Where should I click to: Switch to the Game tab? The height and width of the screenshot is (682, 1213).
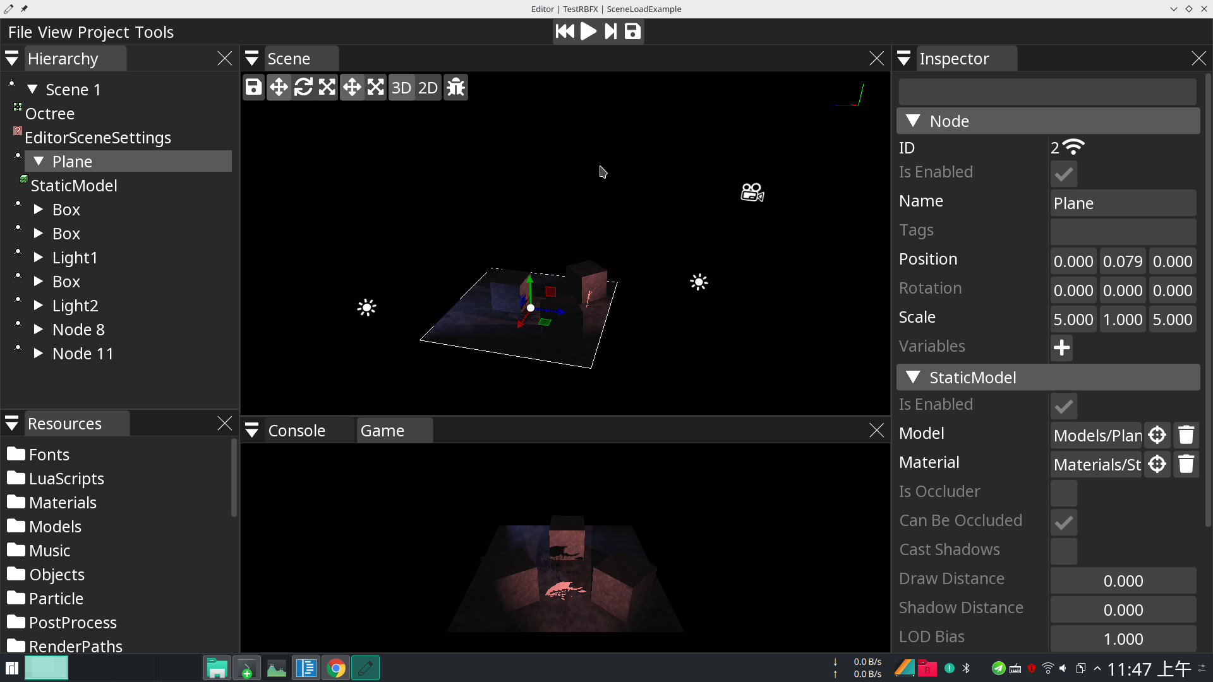[x=382, y=430]
